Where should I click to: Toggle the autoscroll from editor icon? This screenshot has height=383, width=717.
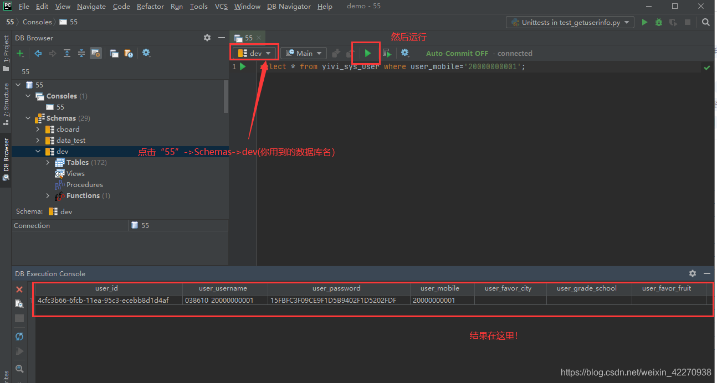pos(96,53)
